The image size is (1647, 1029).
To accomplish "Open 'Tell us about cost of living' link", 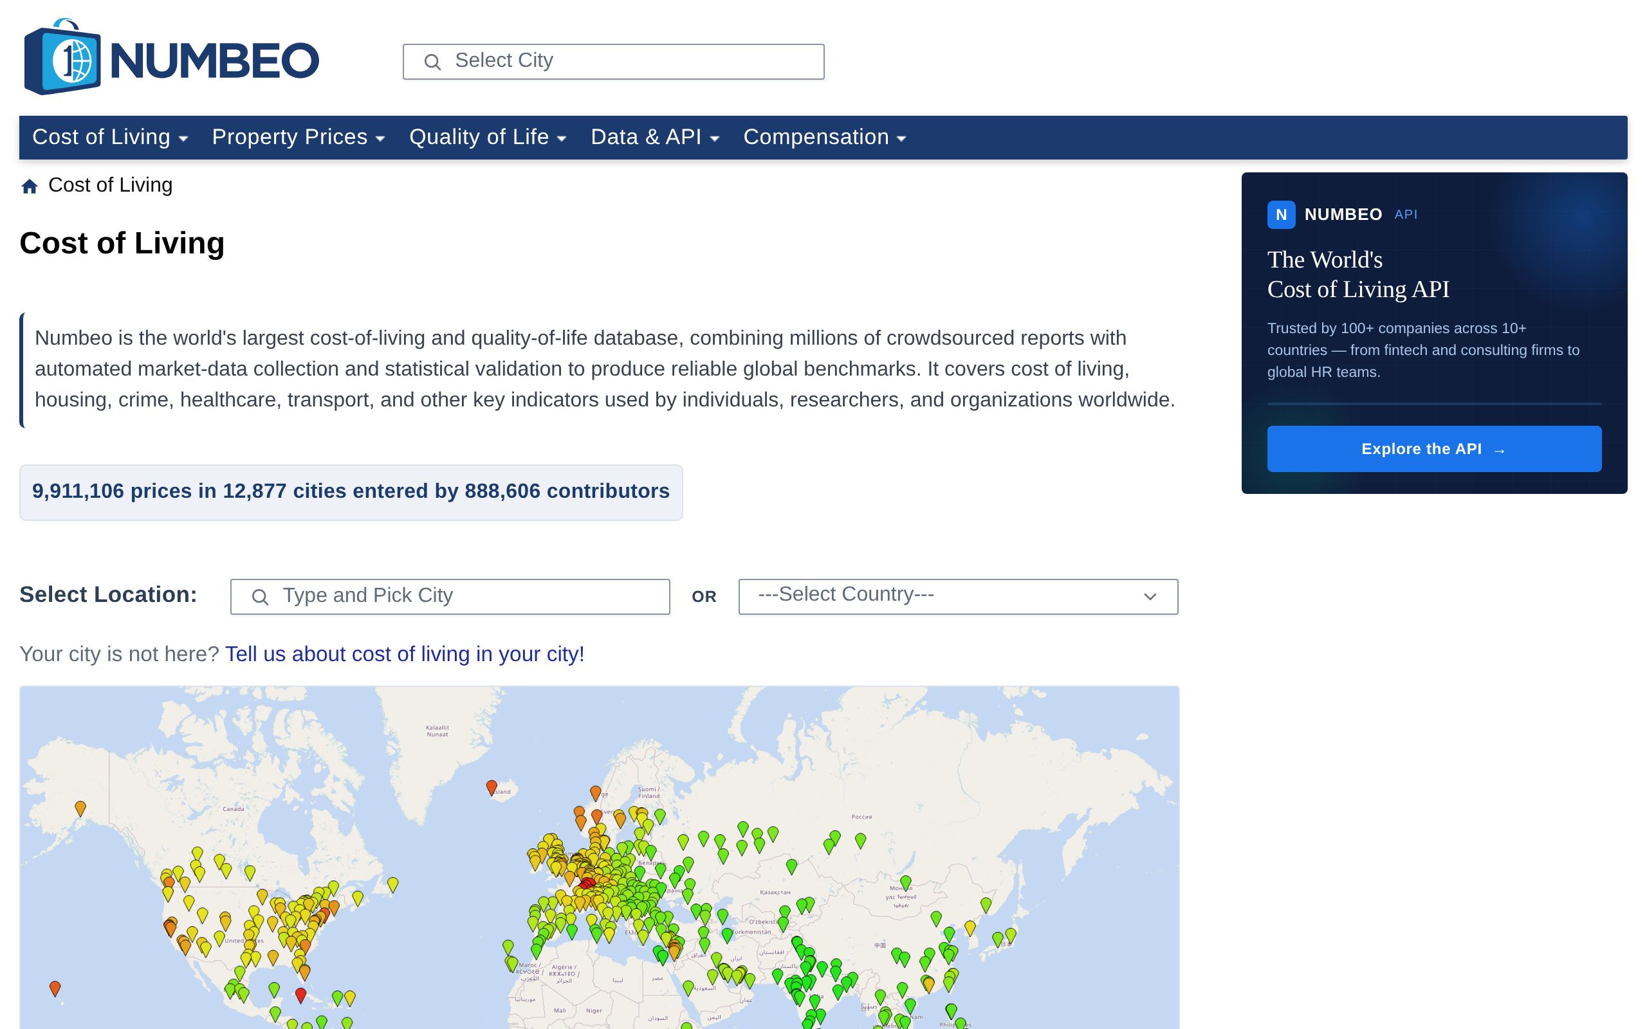I will (404, 654).
